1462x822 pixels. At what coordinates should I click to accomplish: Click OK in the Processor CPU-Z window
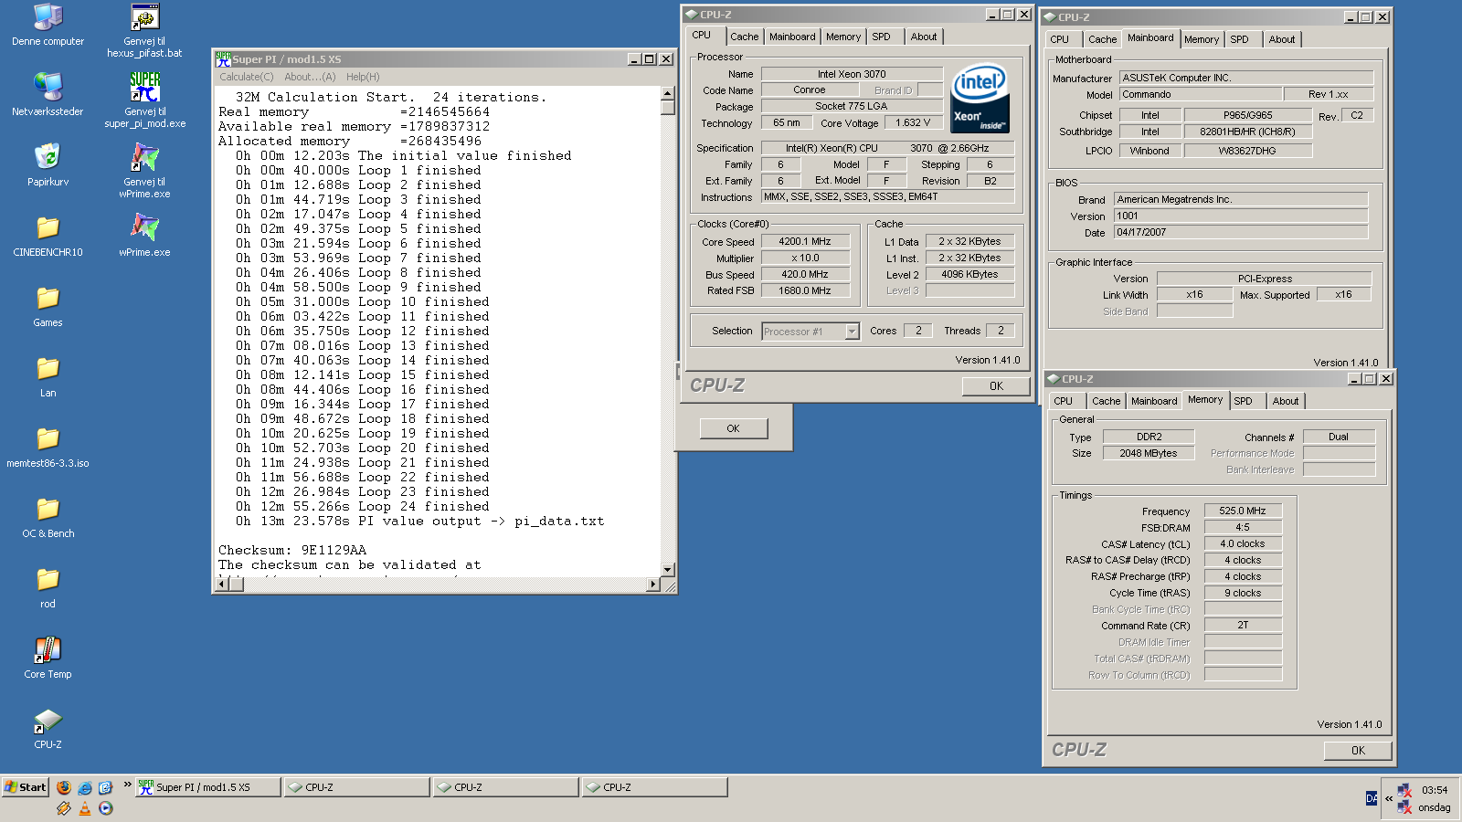click(x=996, y=386)
